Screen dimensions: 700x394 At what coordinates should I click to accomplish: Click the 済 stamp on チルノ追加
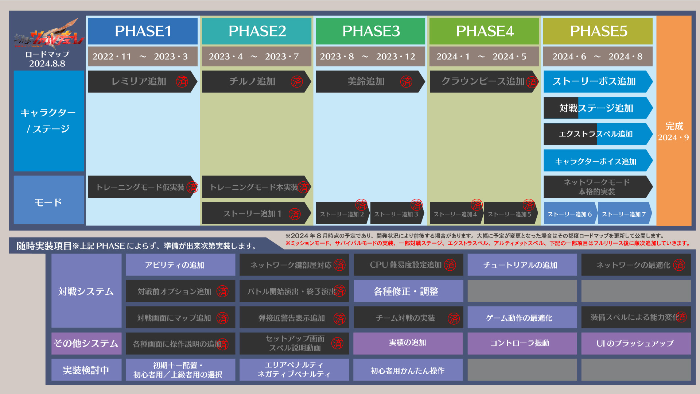click(296, 81)
